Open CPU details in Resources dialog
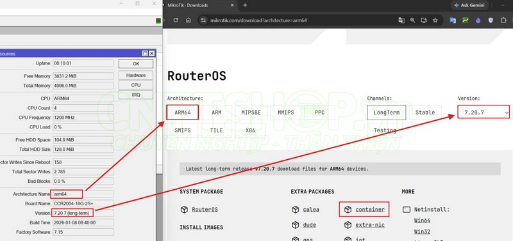 (x=136, y=85)
